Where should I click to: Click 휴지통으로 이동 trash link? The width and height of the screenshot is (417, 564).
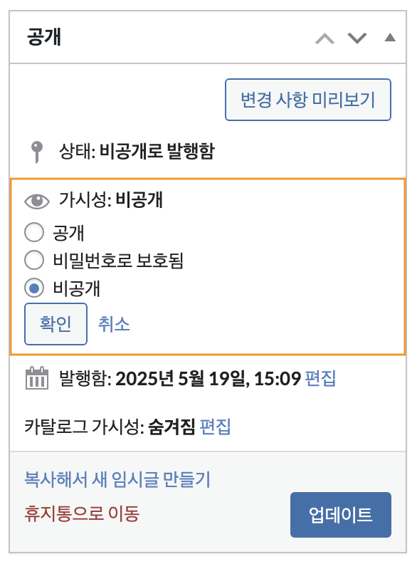82,513
